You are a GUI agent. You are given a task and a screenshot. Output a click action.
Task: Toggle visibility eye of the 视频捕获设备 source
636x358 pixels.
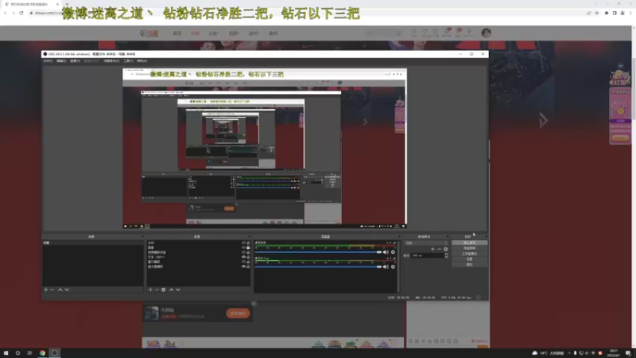tap(244, 252)
